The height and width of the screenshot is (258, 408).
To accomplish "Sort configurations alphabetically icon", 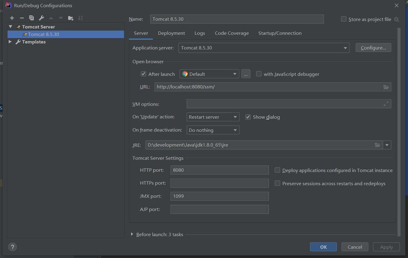I will pyautogui.click(x=80, y=18).
